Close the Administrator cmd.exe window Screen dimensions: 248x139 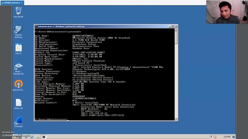(176, 26)
